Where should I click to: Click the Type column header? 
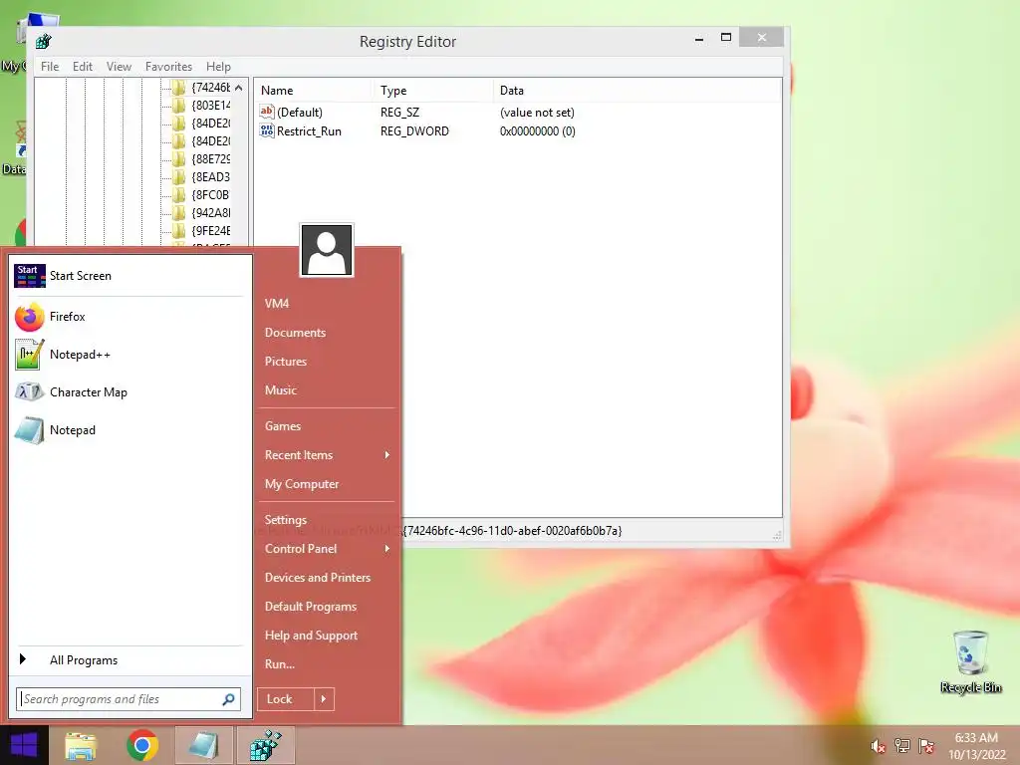[x=432, y=91]
